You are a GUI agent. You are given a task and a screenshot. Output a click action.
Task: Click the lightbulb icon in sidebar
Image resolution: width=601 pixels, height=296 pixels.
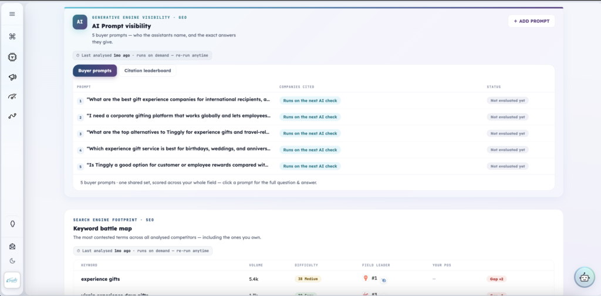tap(12, 224)
